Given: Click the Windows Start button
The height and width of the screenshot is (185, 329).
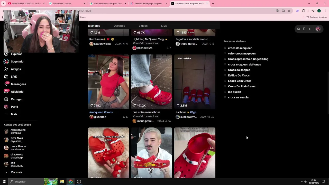Looking at the screenshot, I should [x=4, y=182].
